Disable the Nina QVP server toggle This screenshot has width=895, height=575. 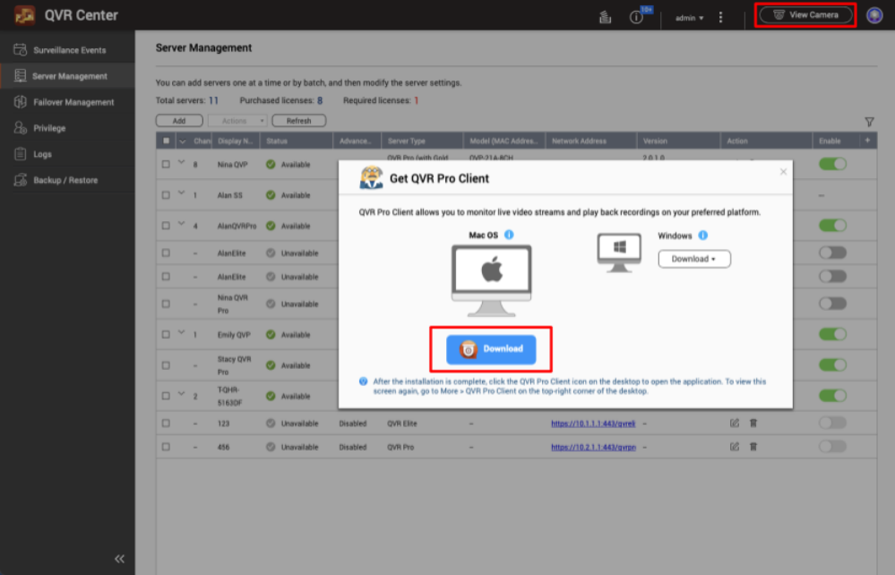(x=832, y=164)
